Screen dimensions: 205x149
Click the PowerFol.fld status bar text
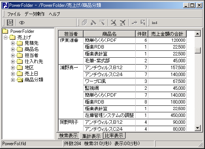pos(14,144)
